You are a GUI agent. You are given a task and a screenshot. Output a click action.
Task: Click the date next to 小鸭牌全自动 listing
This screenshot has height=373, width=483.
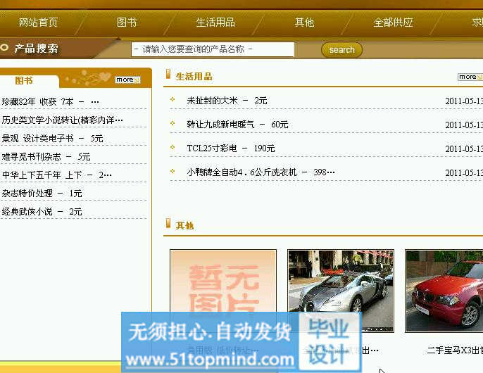464,173
